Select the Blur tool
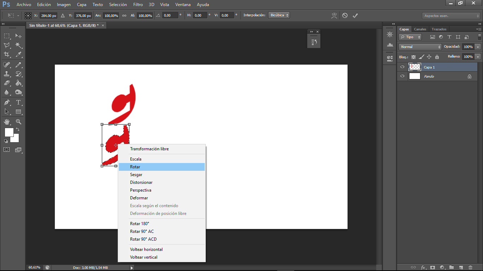This screenshot has width=483, height=271. (x=7, y=92)
